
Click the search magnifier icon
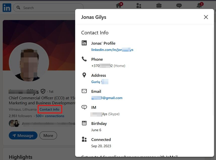click(18, 8)
